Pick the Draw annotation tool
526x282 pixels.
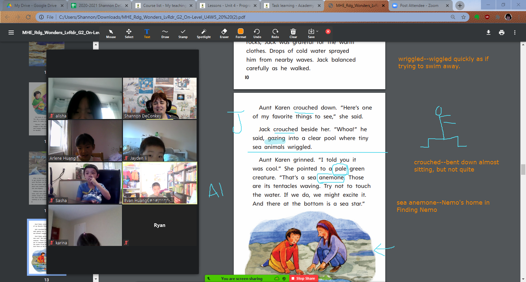165,33
